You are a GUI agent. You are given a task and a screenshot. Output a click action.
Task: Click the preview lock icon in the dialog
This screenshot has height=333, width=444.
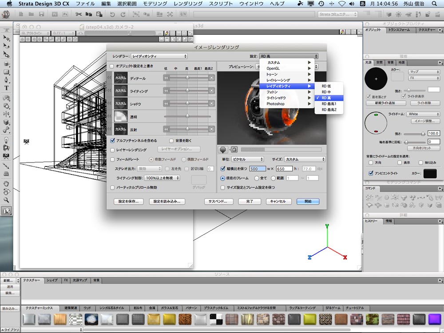(x=234, y=150)
